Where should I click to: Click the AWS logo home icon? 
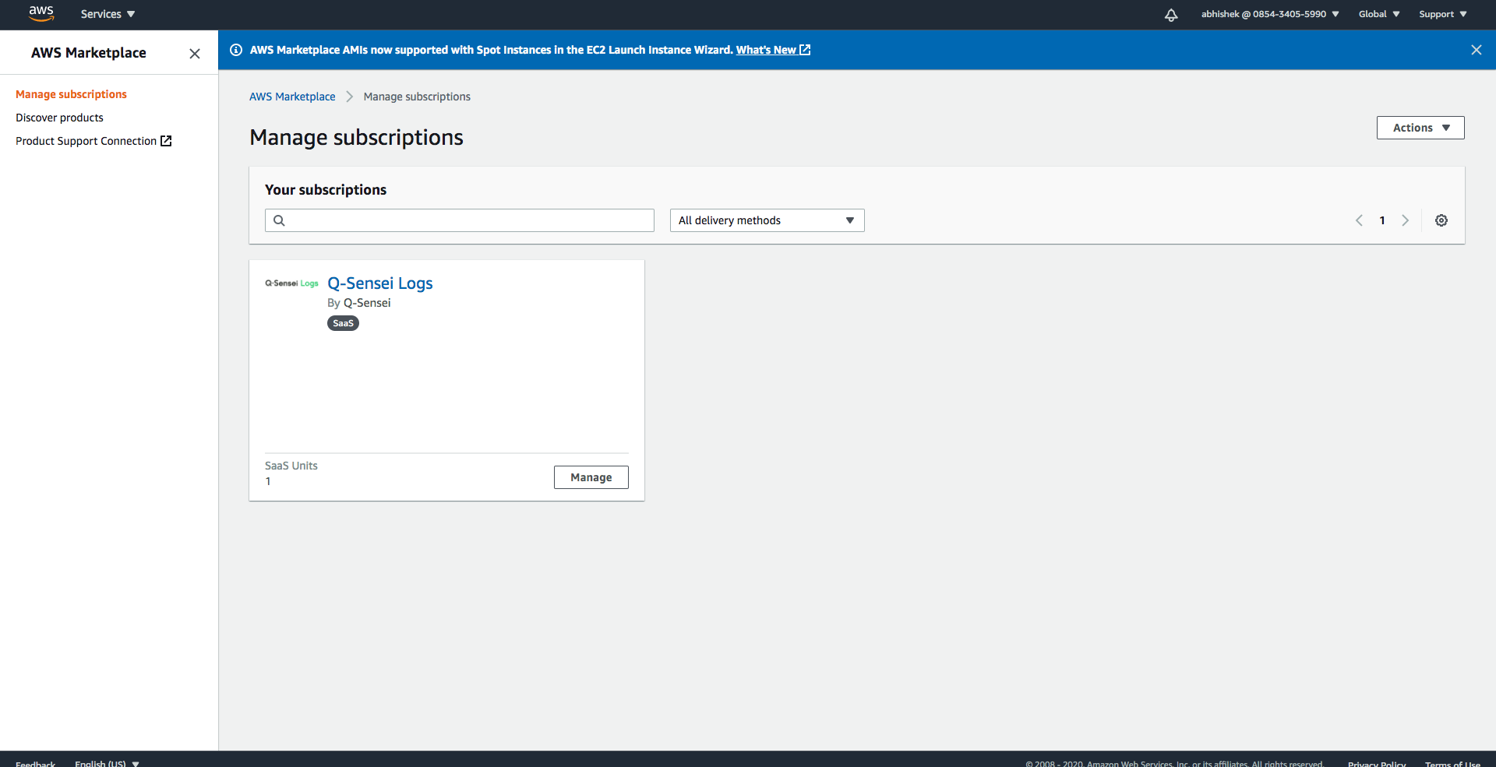41,14
